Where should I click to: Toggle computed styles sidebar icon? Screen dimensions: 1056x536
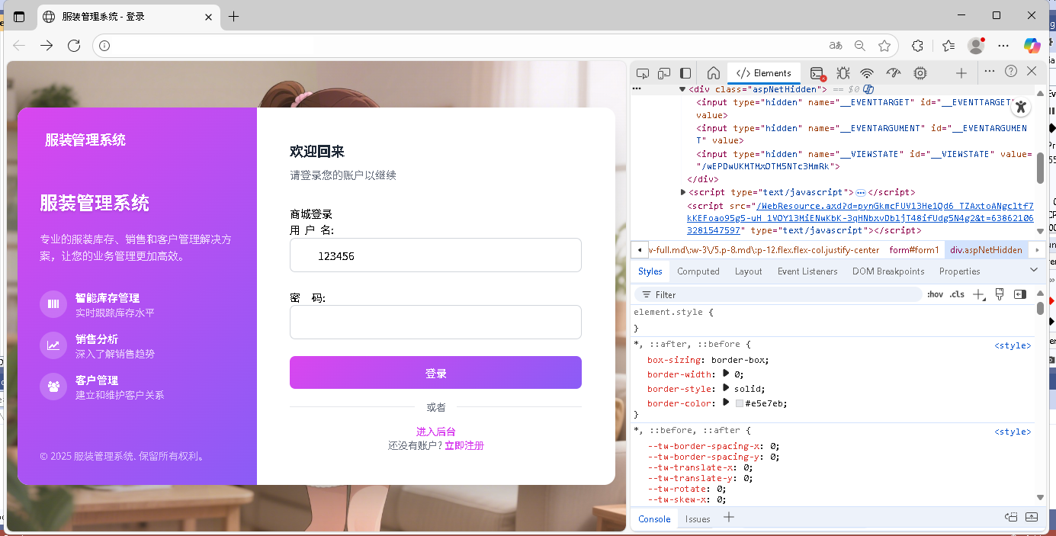[1019, 294]
